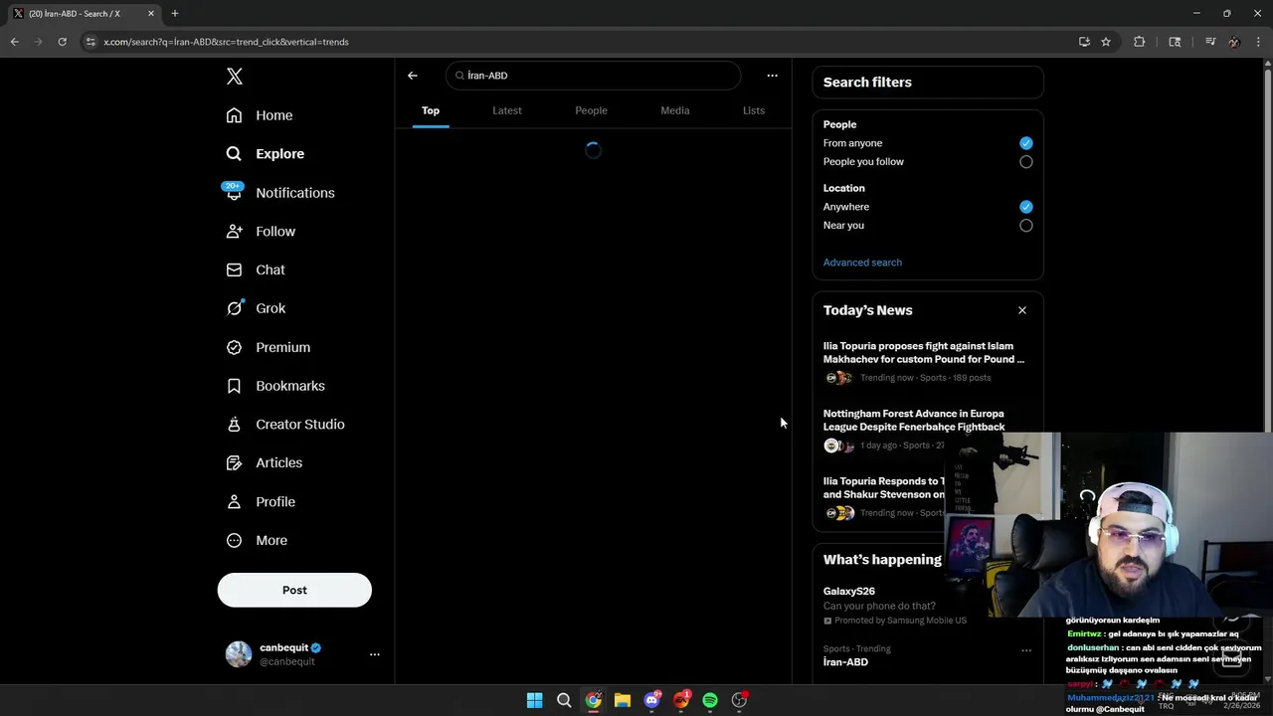Viewport: 1273px width, 716px height.
Task: Click the canbequit profile avatar
Action: (x=239, y=654)
